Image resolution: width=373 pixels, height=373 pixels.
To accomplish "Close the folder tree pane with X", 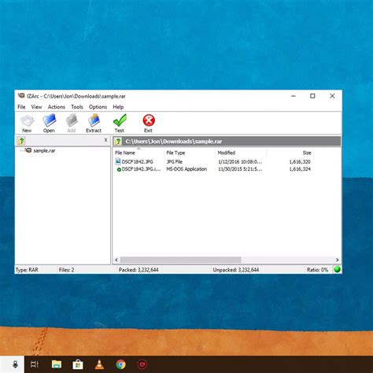I will [105, 140].
